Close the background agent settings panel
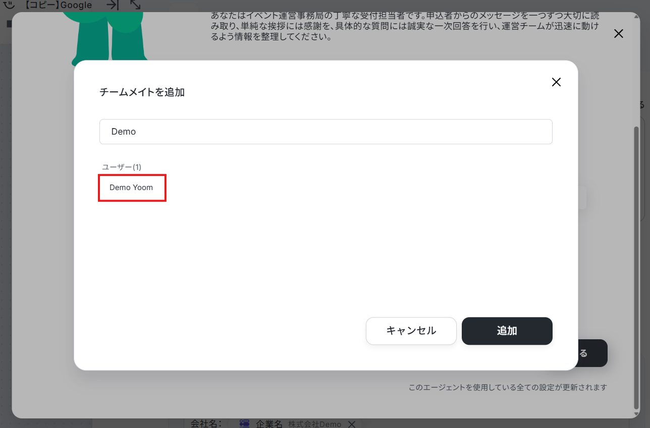The width and height of the screenshot is (650, 428). [618, 34]
